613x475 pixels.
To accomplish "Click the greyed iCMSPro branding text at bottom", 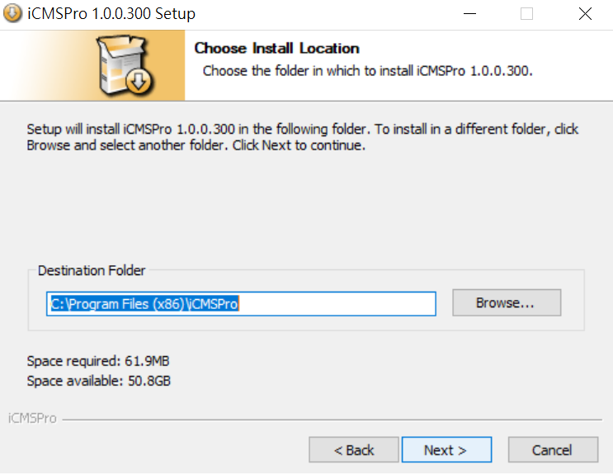I will pyautogui.click(x=32, y=418).
